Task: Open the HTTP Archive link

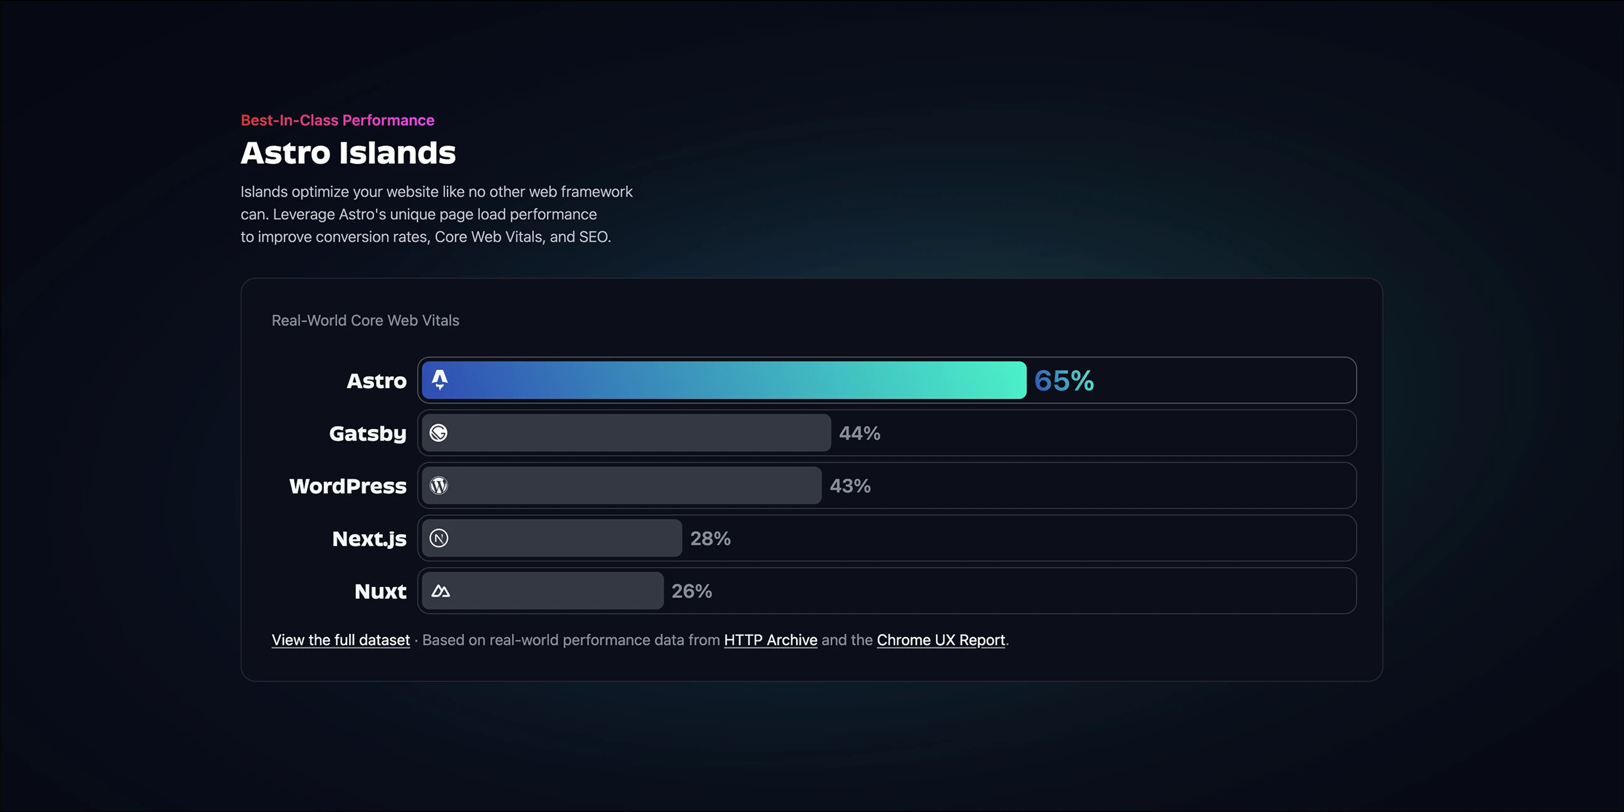Action: (x=771, y=640)
